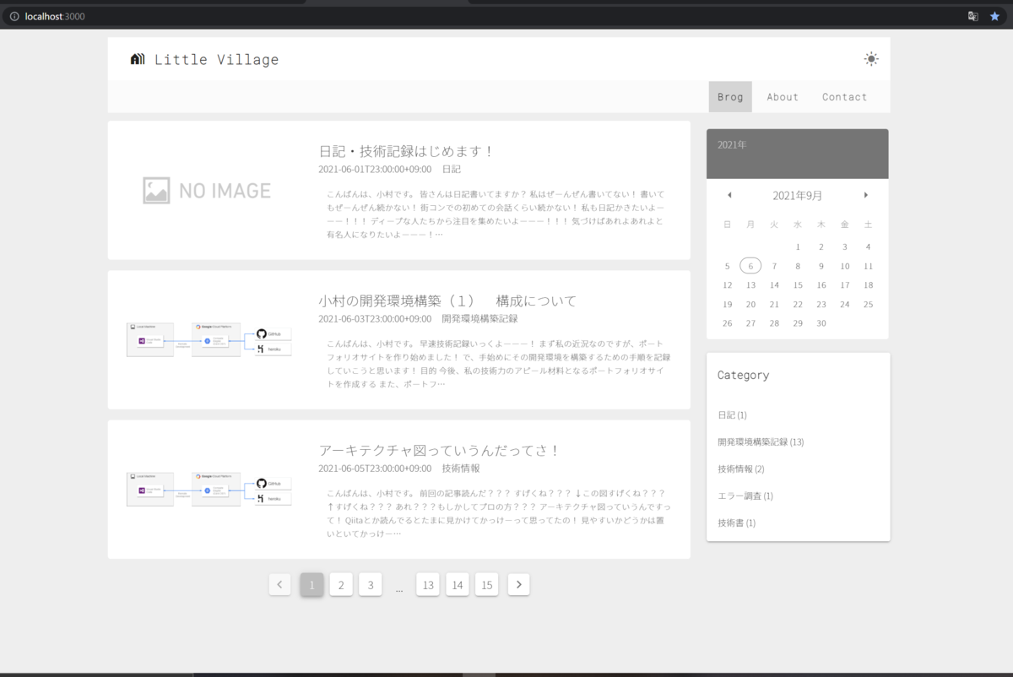
Task: Select the circled date 6 on the calendar
Action: coord(750,265)
